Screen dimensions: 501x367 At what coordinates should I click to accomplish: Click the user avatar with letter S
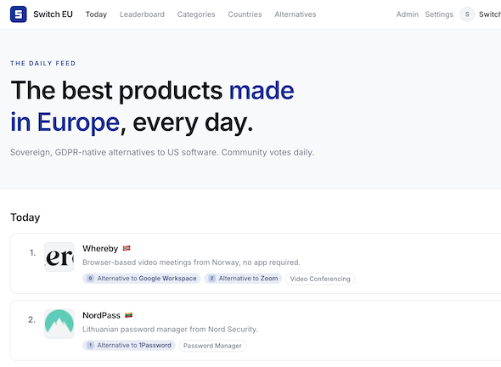[467, 14]
